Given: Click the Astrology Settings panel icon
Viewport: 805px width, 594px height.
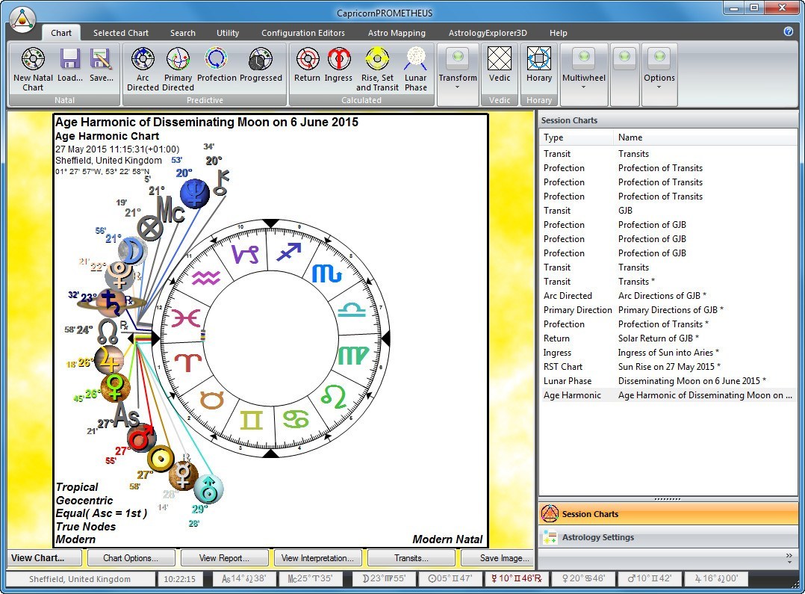Looking at the screenshot, I should 550,537.
